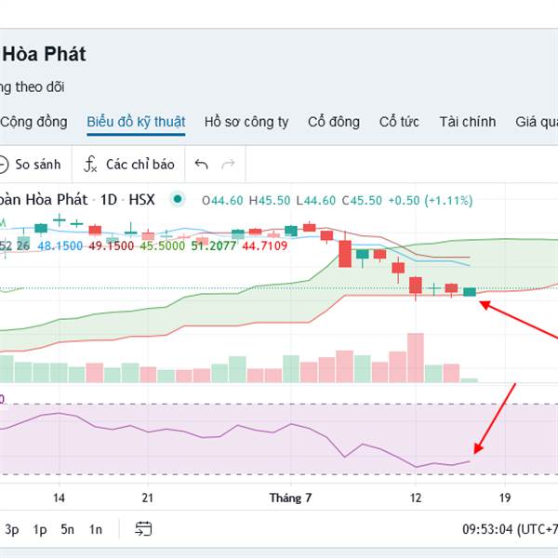Open the Hồ sơ công ty tab
The width and height of the screenshot is (558, 558).
(x=246, y=122)
